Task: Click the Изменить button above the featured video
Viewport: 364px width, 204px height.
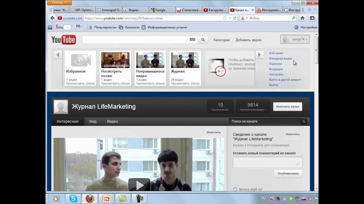Action: pos(214,132)
